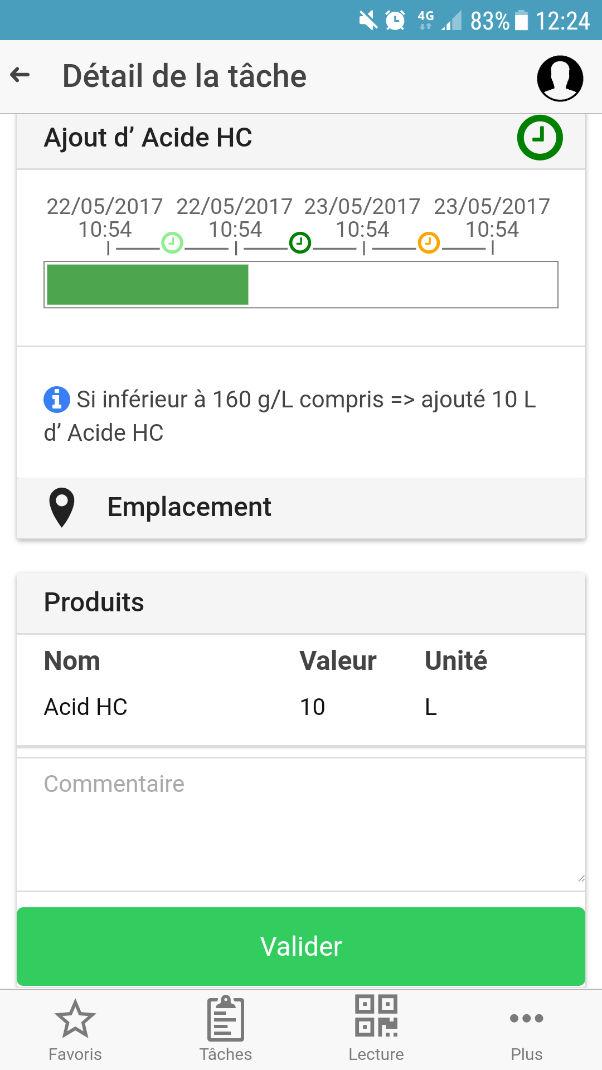Viewport: 602px width, 1070px height.
Task: Open Favoris star tab
Action: (x=75, y=1030)
